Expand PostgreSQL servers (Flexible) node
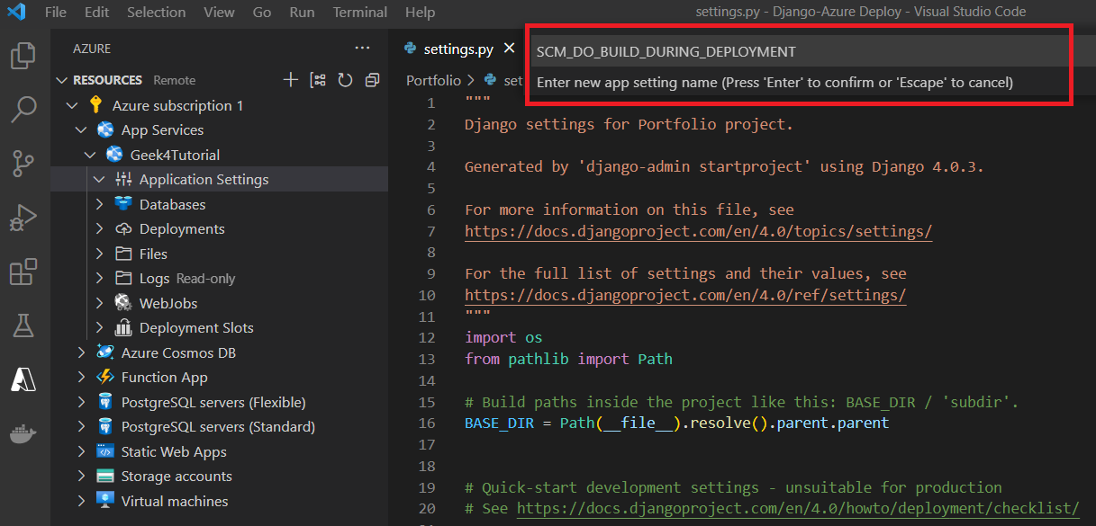Viewport: 1096px width, 526px height. pos(81,402)
